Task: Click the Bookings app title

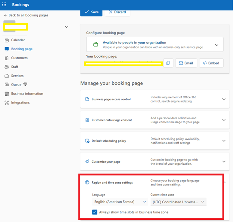Action: (x=21, y=4)
